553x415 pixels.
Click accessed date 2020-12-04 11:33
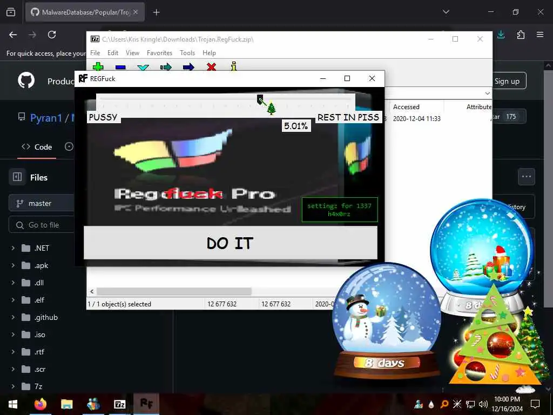tap(416, 118)
